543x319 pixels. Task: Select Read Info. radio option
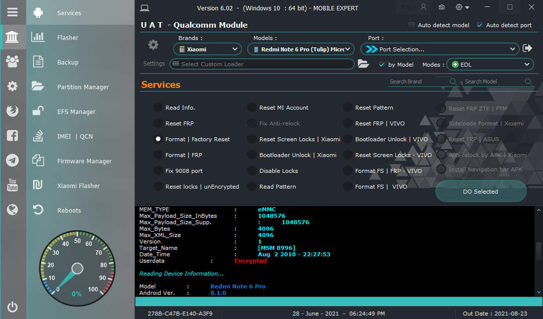pos(158,108)
